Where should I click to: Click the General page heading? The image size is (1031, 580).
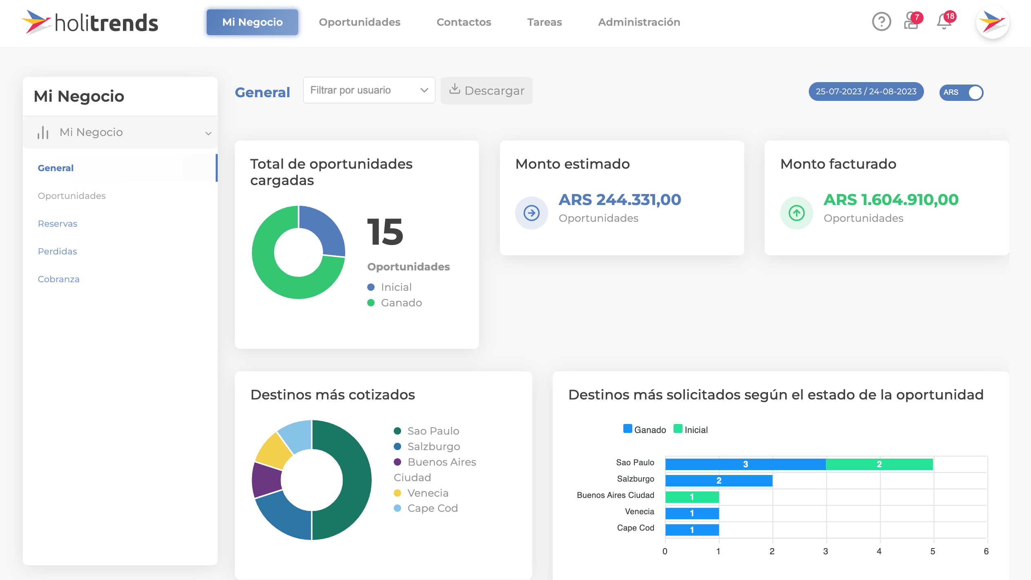262,92
